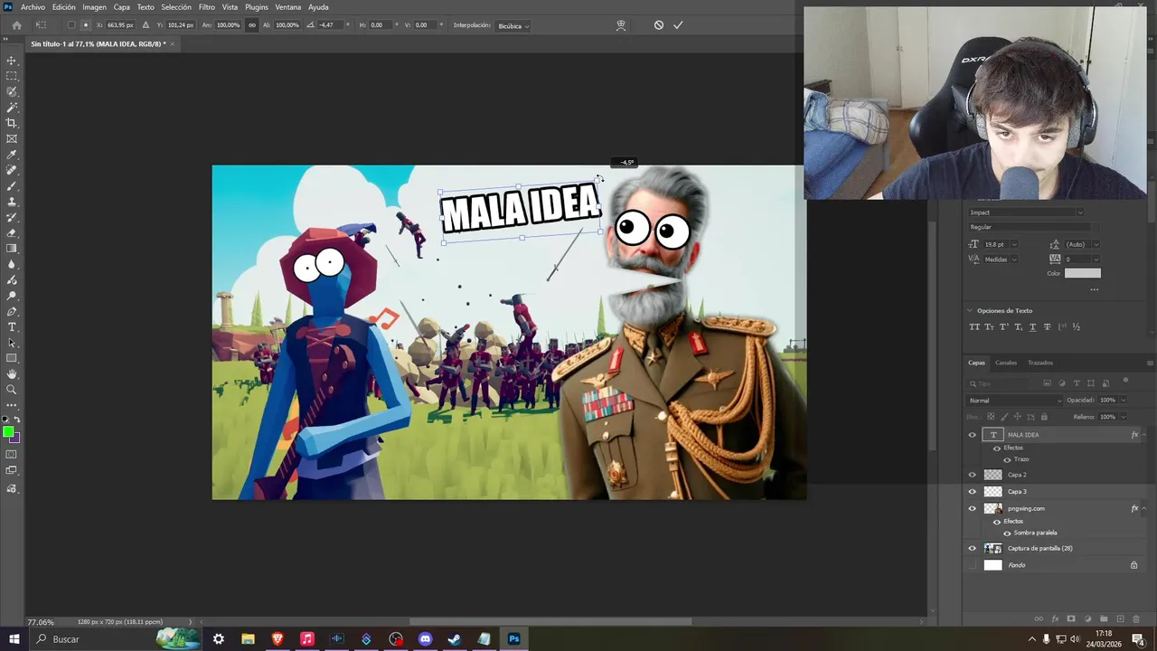This screenshot has height=651, width=1157.
Task: Create a new group folder in Layers panel
Action: coord(1104,619)
